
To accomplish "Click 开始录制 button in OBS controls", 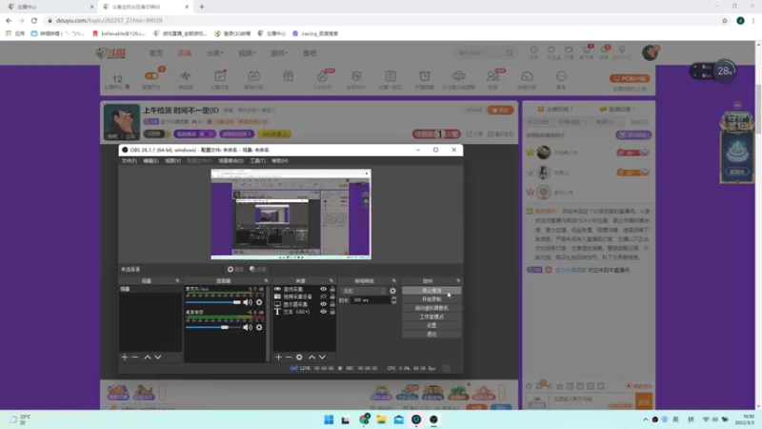I will pos(431,299).
